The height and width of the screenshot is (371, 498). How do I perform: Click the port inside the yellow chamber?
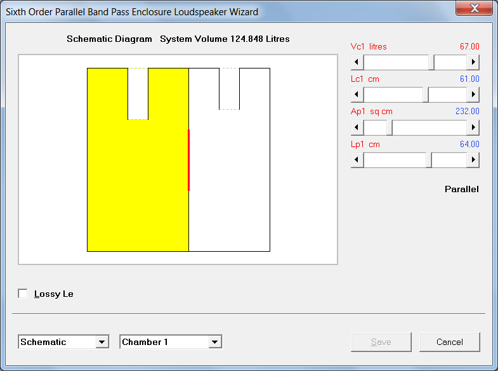click(138, 94)
